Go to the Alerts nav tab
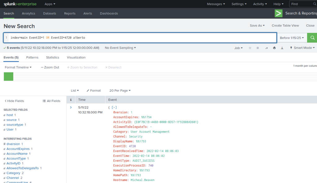Screen dimensions: 317x183 [x=88, y=13]
